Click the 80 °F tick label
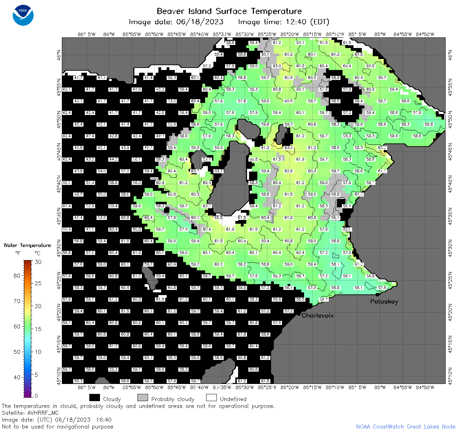Image resolution: width=459 pixels, height=432 pixels. pyautogui.click(x=17, y=276)
